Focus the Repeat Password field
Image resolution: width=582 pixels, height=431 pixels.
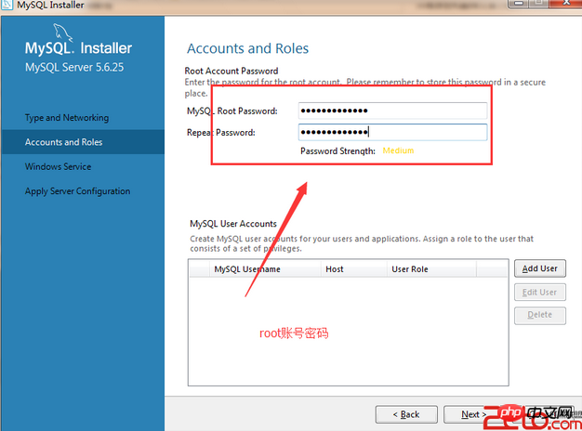392,132
